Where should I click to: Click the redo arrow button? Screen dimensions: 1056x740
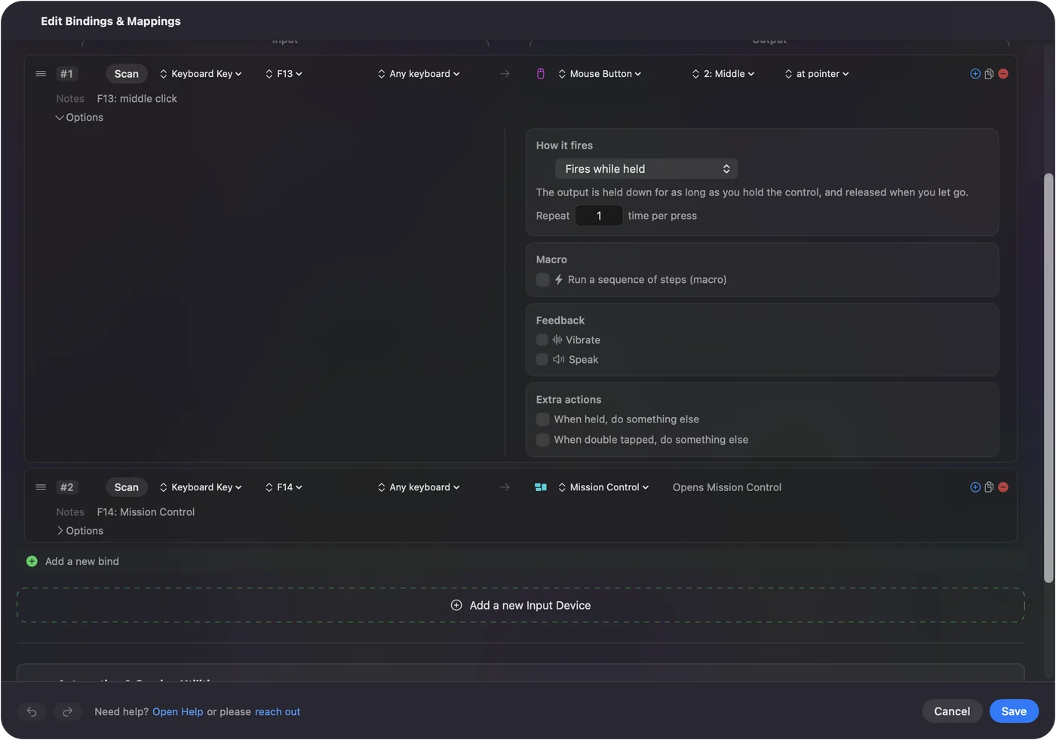(x=67, y=711)
